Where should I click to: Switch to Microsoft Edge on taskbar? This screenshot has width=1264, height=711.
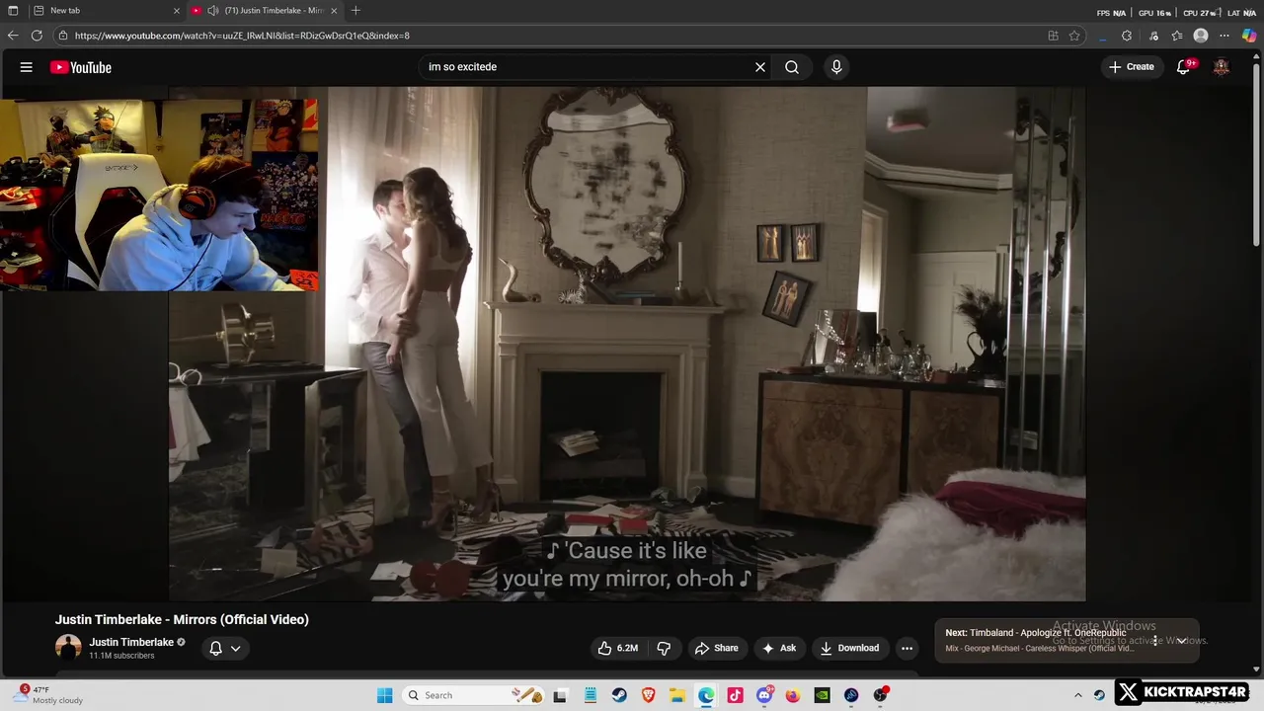pos(706,695)
